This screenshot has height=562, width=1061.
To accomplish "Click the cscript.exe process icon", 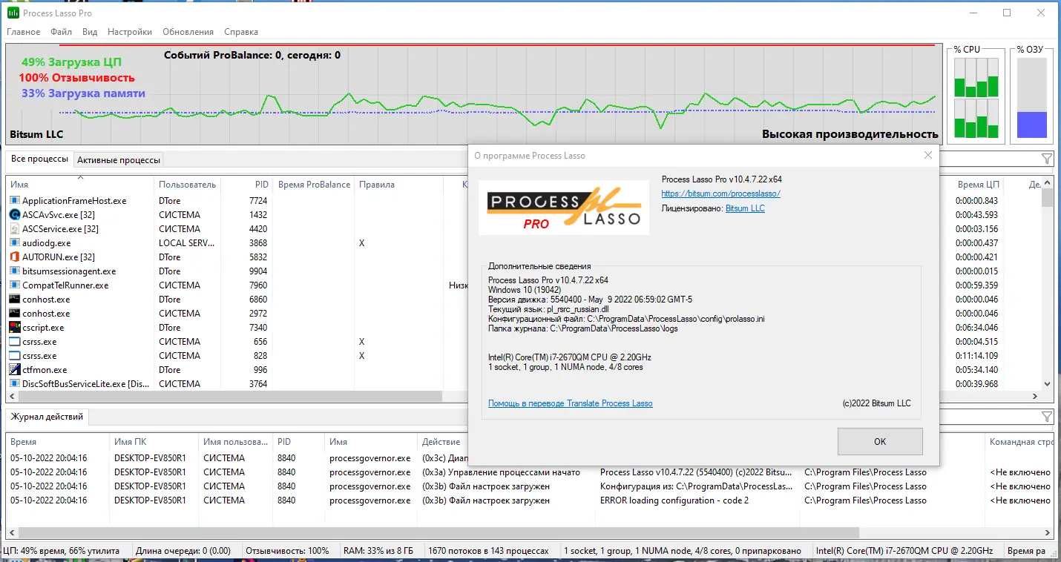I will click(14, 327).
